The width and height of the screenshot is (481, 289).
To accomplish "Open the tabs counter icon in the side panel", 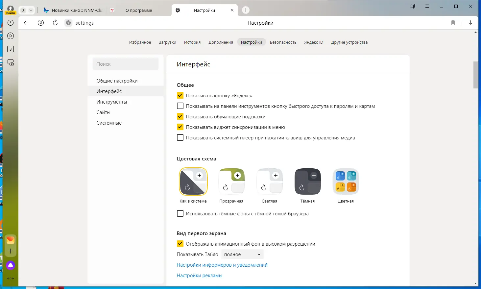I will [11, 49].
